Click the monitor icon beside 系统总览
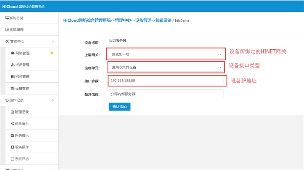 click(x=7, y=18)
